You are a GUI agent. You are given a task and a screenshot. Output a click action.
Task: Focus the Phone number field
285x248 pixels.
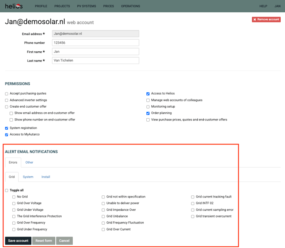click(95, 42)
